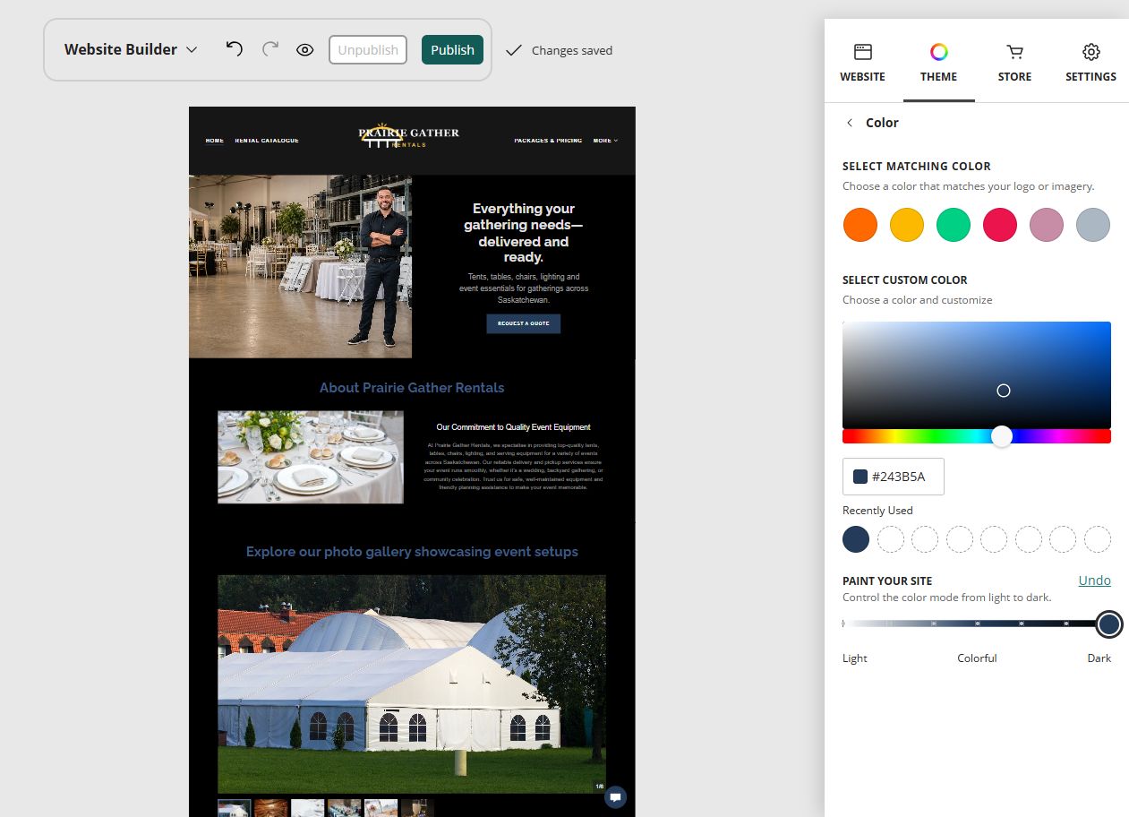Click the Light label under slider
Screen dimensions: 1129x817
(855, 658)
